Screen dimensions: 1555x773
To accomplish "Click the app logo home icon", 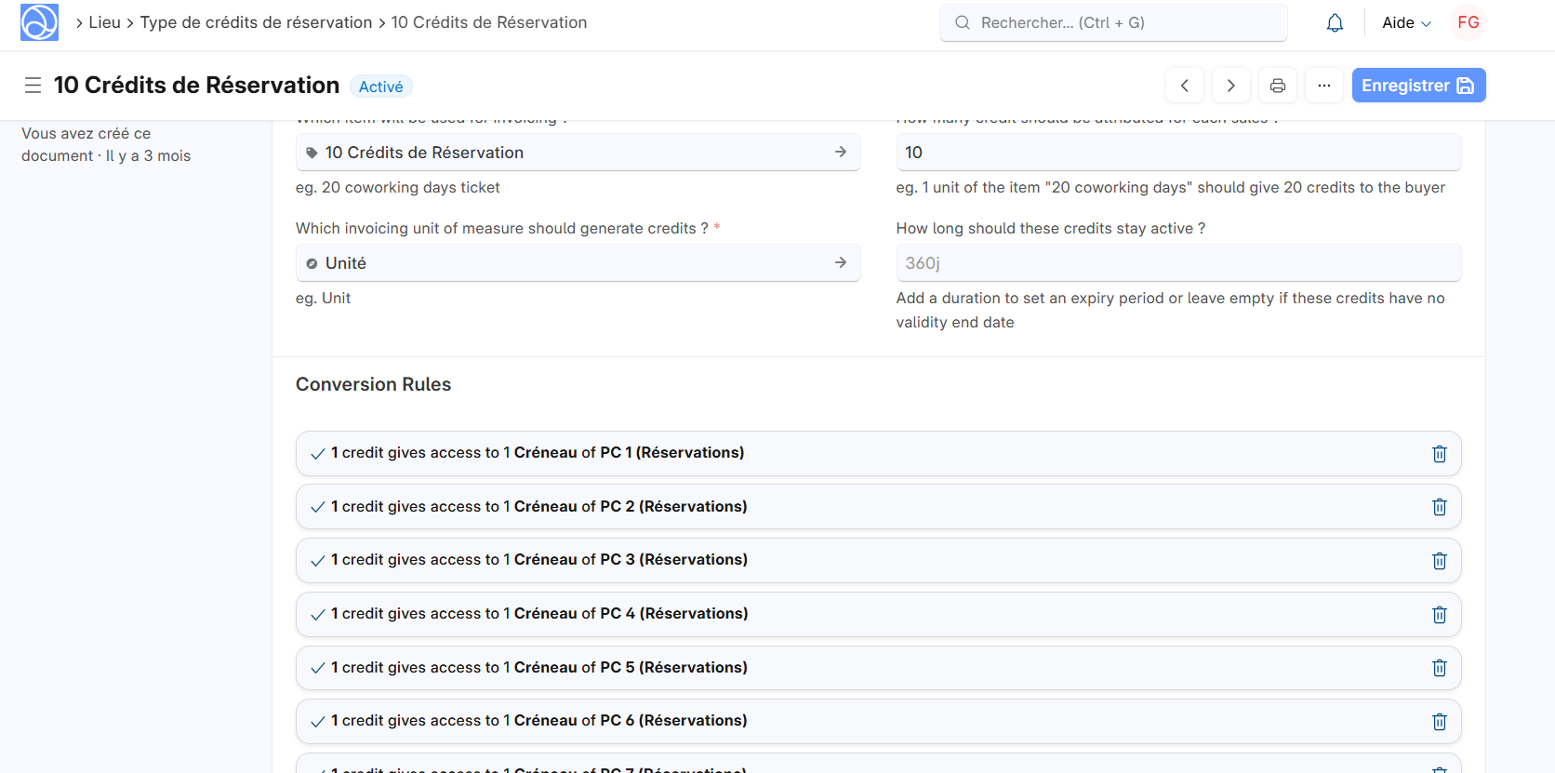I will click(x=39, y=22).
